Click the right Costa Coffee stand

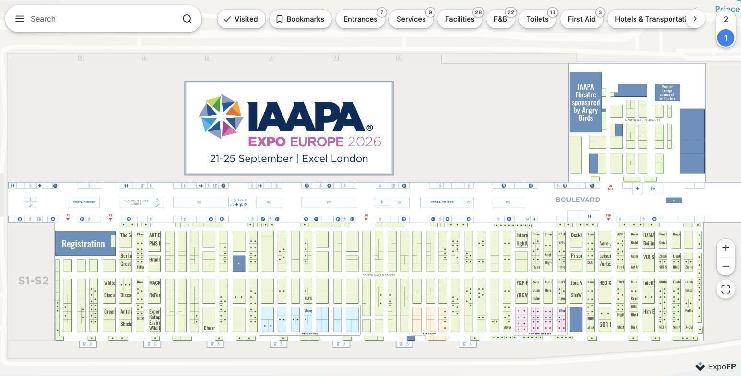click(442, 202)
